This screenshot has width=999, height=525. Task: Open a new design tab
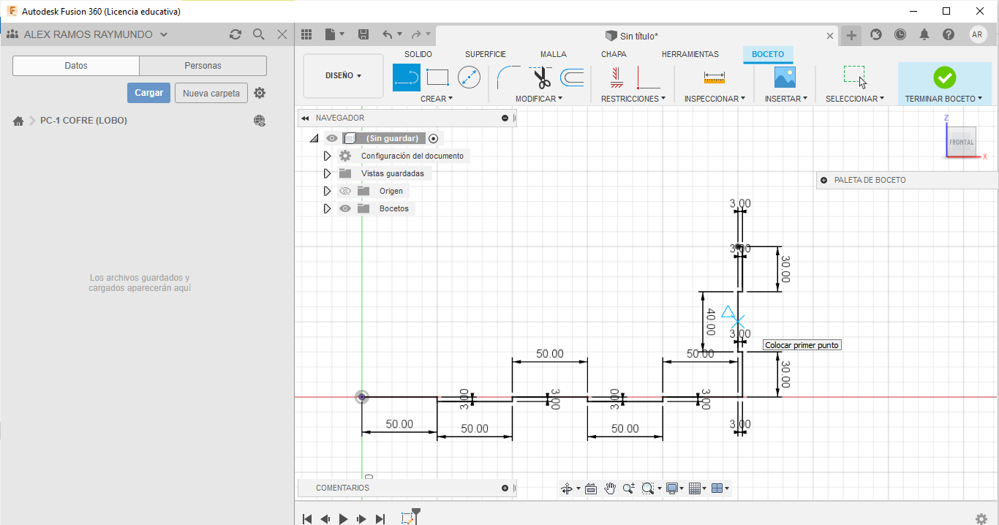tap(851, 34)
